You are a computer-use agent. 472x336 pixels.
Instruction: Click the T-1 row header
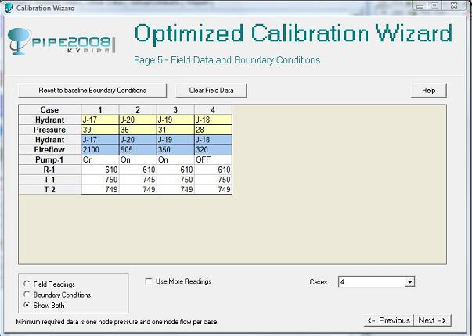click(x=50, y=180)
